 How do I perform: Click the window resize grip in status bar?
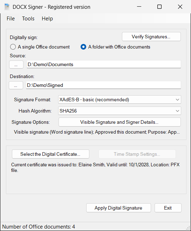[188, 228]
